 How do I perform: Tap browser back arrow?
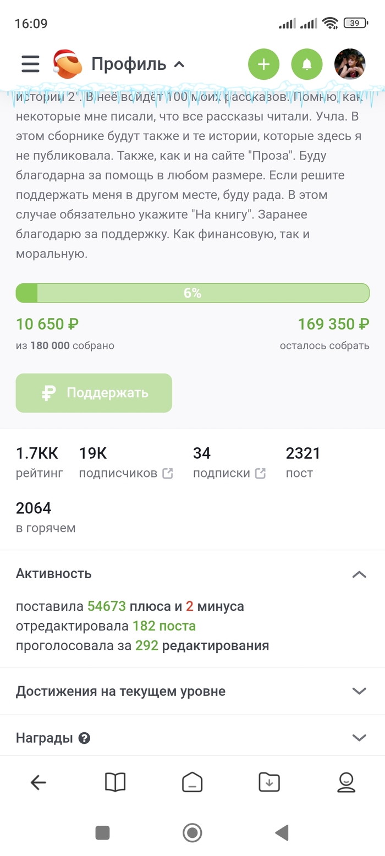tap(38, 782)
